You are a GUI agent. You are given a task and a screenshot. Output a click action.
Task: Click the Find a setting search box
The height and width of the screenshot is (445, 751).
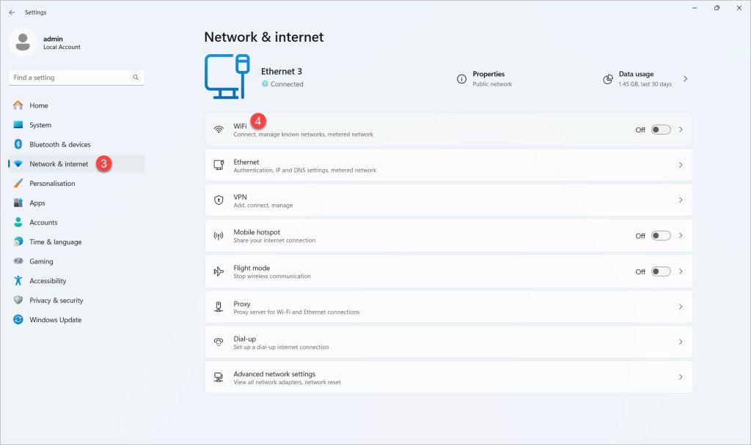pyautogui.click(x=76, y=77)
